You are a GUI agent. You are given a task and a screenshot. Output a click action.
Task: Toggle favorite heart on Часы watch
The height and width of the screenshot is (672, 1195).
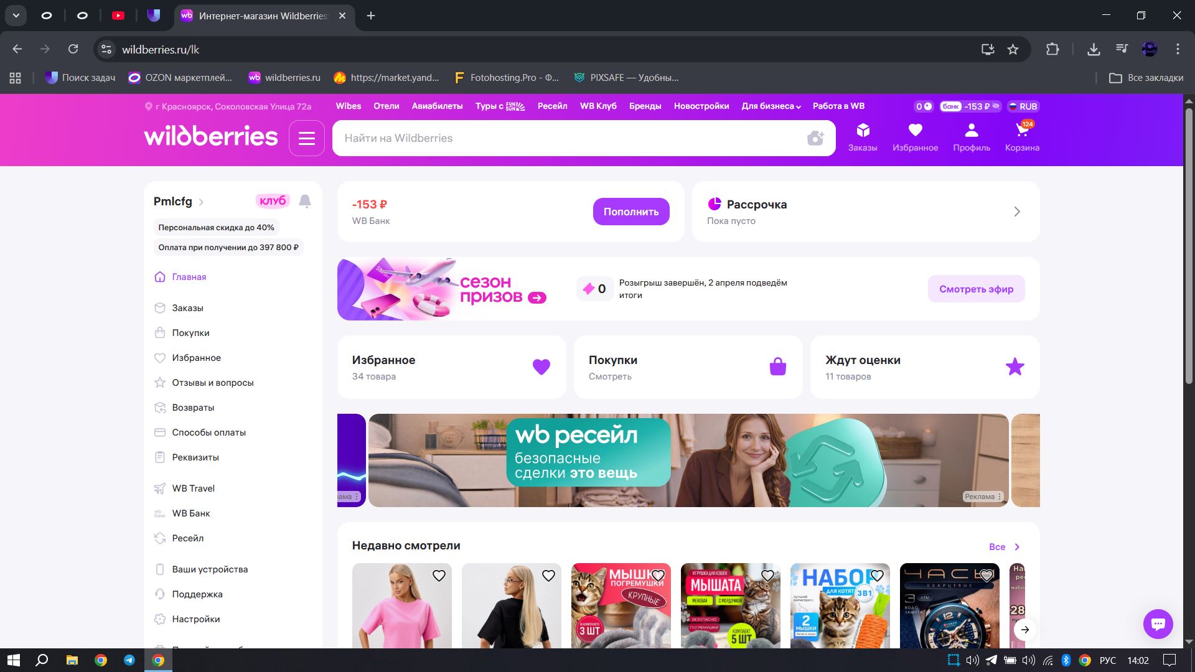986,576
